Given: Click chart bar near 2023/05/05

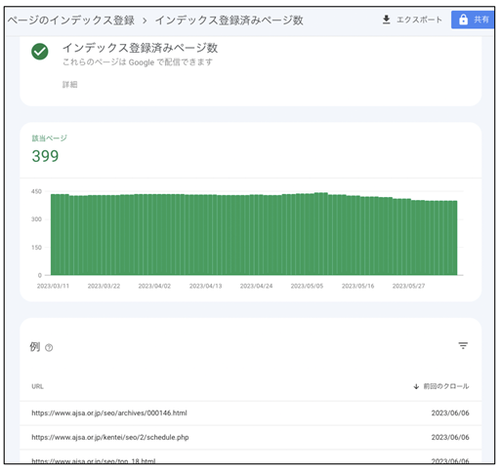Looking at the screenshot, I should coord(307,234).
